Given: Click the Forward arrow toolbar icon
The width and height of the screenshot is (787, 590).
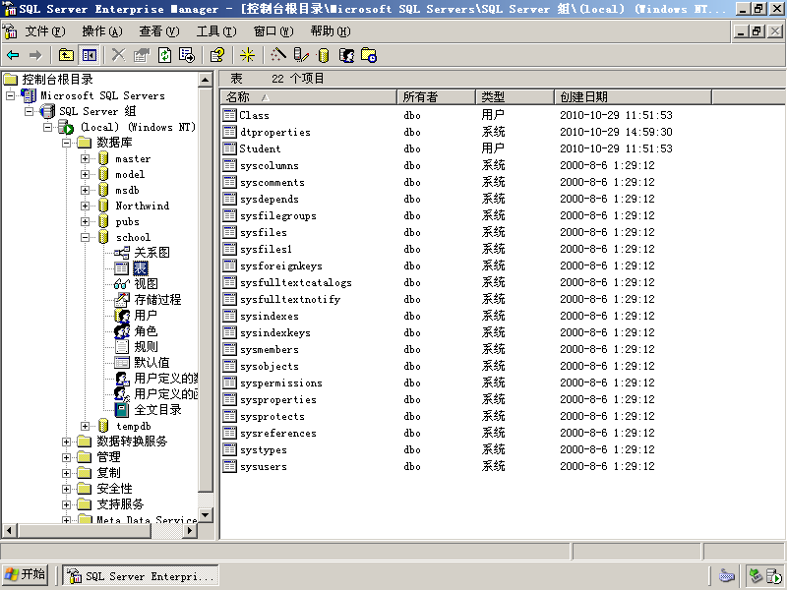Looking at the screenshot, I should (x=35, y=55).
